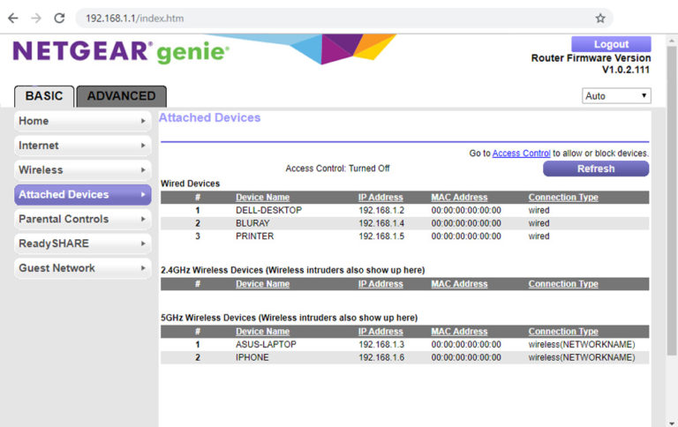The height and width of the screenshot is (427, 678).
Task: Open Parental Controls in the sidebar
Action: point(83,219)
